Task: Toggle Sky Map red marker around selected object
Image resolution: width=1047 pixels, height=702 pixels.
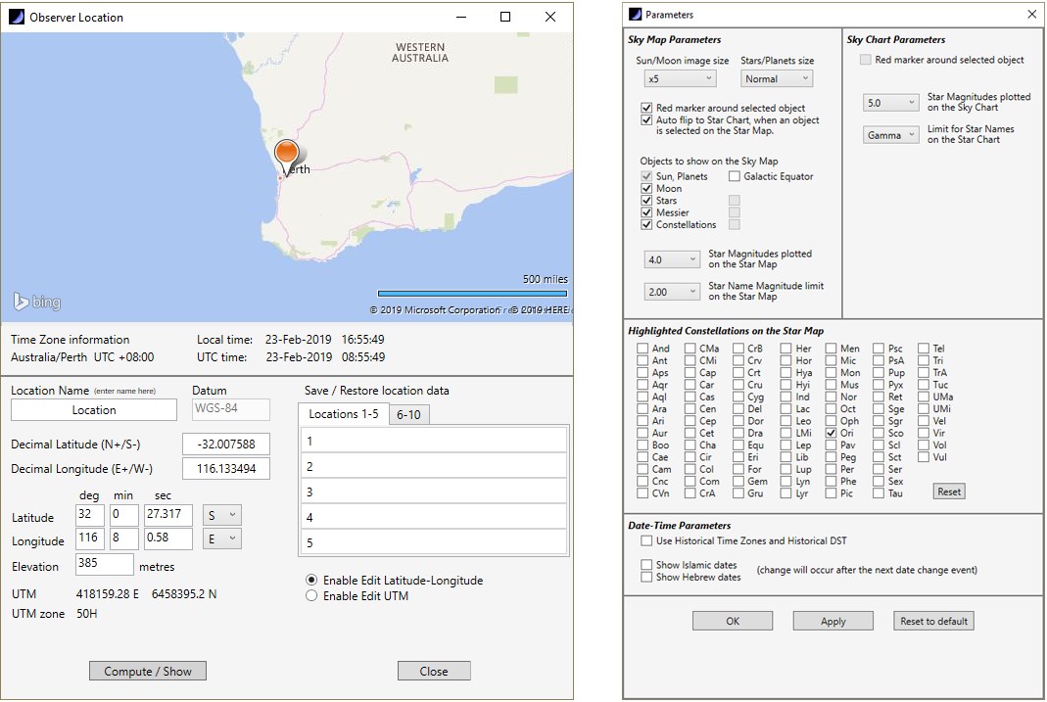Action: (646, 108)
